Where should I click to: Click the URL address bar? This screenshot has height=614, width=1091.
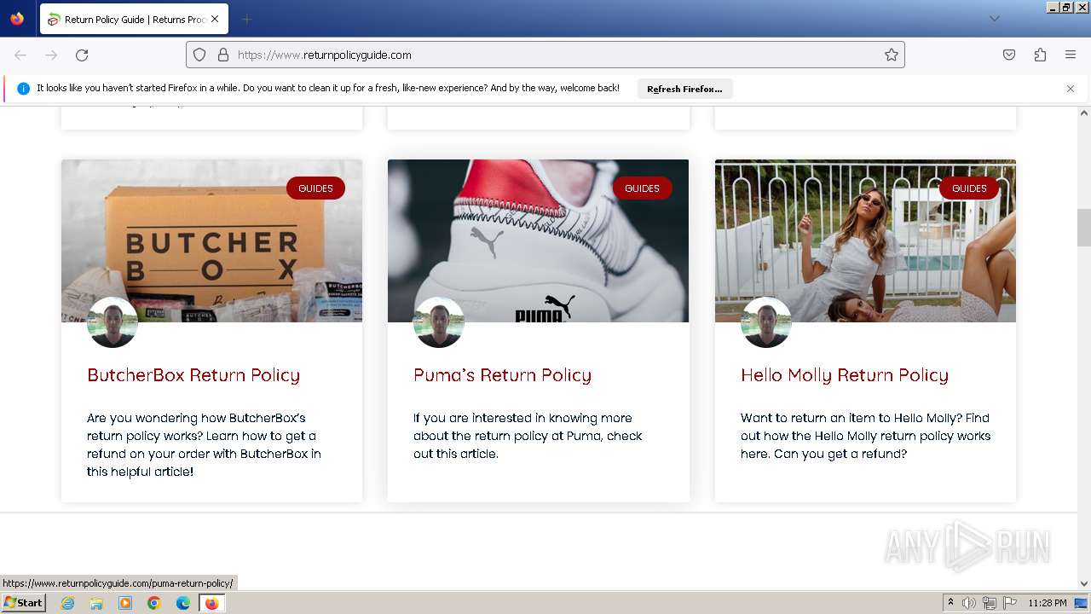[545, 55]
